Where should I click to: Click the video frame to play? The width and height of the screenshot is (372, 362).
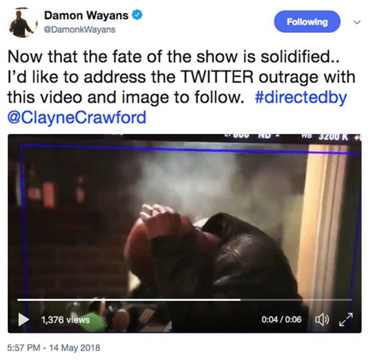(x=185, y=221)
